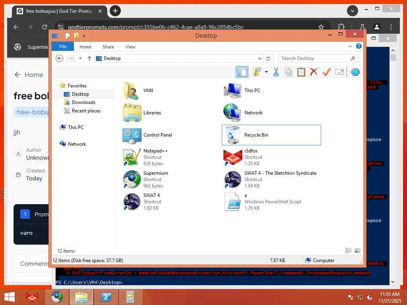The width and height of the screenshot is (407, 305).
Task: Select Desktop in navigation pane
Action: tap(80, 94)
